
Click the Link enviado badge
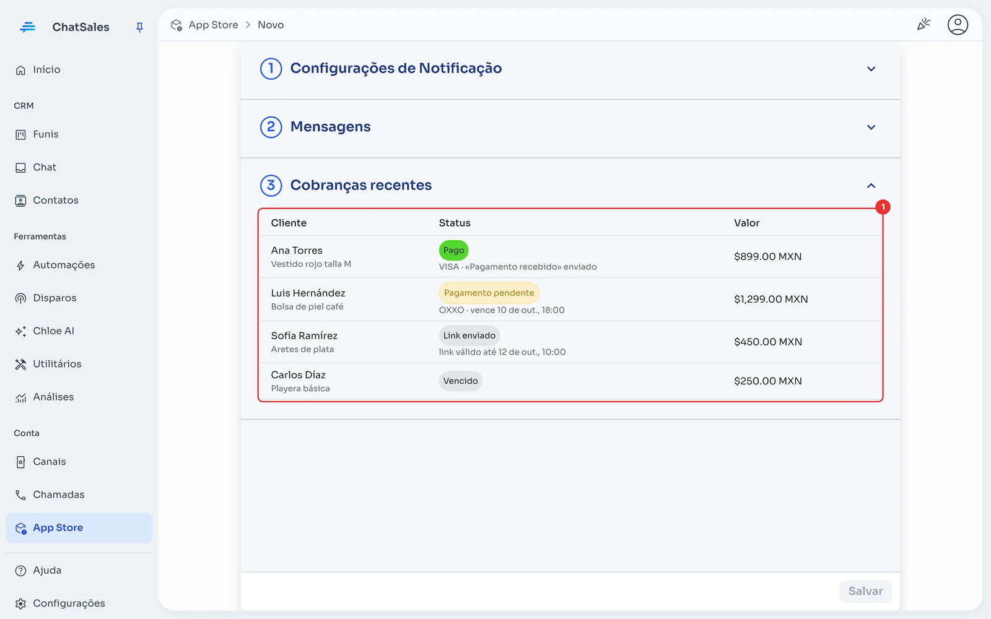tap(469, 335)
